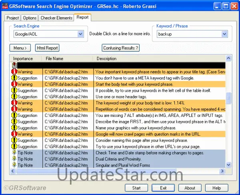Viewport: 240px width, 195px height.
Task: Click the tip note icon for the 'Singular and Plural Word Forms' row
Action: [x=14, y=165]
